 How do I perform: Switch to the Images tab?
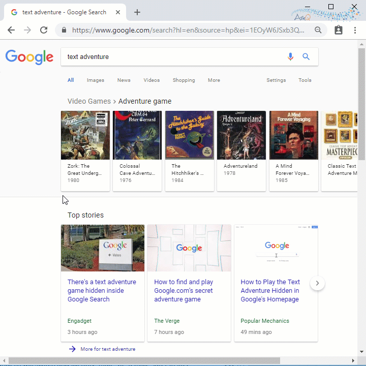[x=95, y=80]
